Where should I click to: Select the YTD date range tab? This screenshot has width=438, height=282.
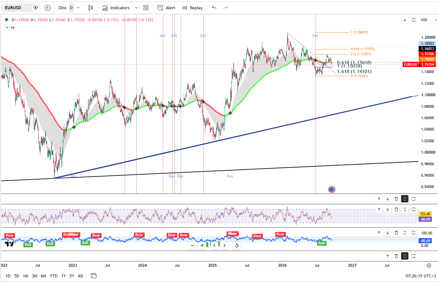[54, 276]
